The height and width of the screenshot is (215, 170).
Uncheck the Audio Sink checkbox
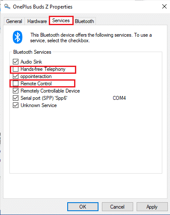[15, 62]
